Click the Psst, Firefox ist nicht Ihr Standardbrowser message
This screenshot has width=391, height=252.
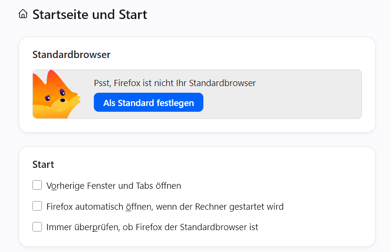pos(175,83)
